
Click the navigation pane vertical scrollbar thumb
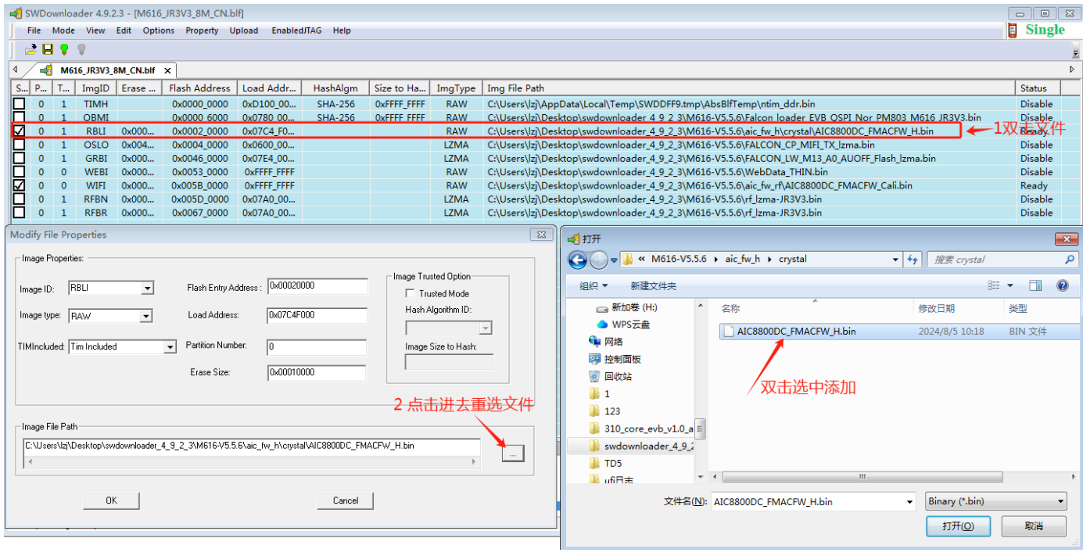(701, 428)
